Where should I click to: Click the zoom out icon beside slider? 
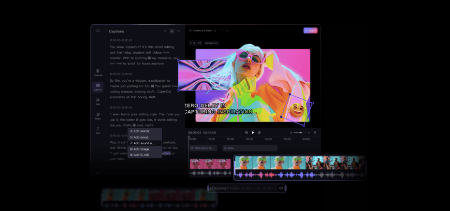[x=291, y=133]
